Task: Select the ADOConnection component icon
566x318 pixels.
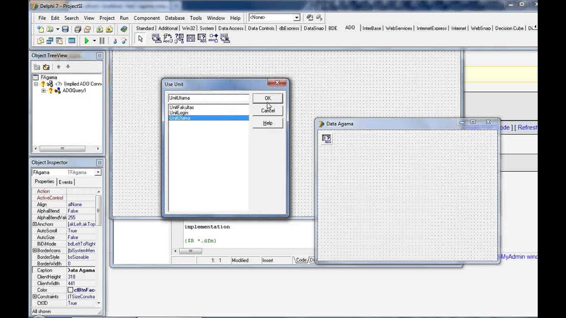Action: click(x=157, y=38)
